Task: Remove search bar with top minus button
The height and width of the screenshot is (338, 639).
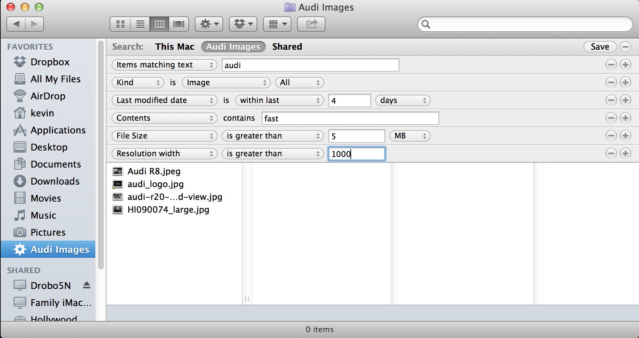Action: pyautogui.click(x=625, y=47)
